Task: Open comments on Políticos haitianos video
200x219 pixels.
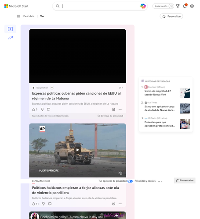Action: tap(50, 204)
